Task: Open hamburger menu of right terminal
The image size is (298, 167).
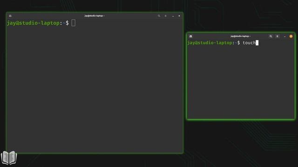Action: click(x=278, y=36)
